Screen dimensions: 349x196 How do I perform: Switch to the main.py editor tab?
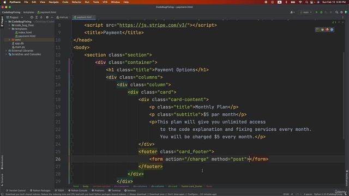tap(62, 17)
